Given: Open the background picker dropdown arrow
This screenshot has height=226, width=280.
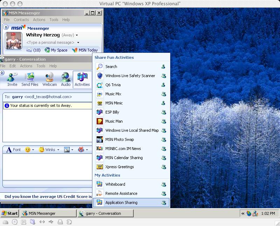Looking at the screenshot, I should [x=72, y=150].
